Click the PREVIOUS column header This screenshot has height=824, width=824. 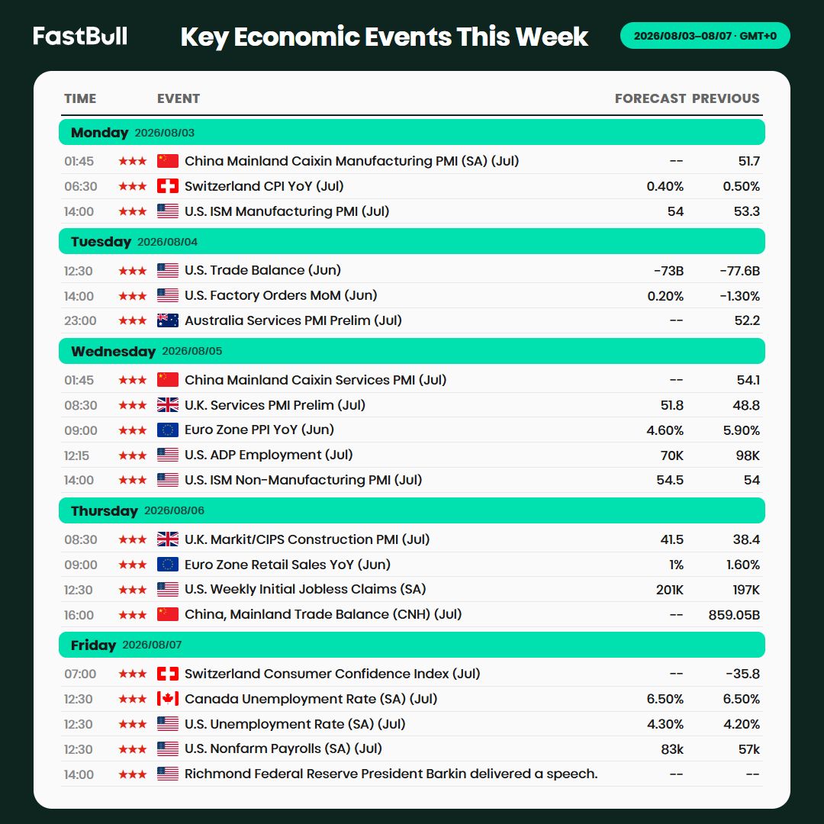(x=726, y=98)
